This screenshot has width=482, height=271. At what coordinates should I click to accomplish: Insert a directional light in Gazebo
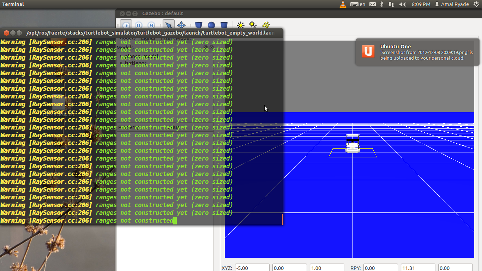tap(266, 25)
